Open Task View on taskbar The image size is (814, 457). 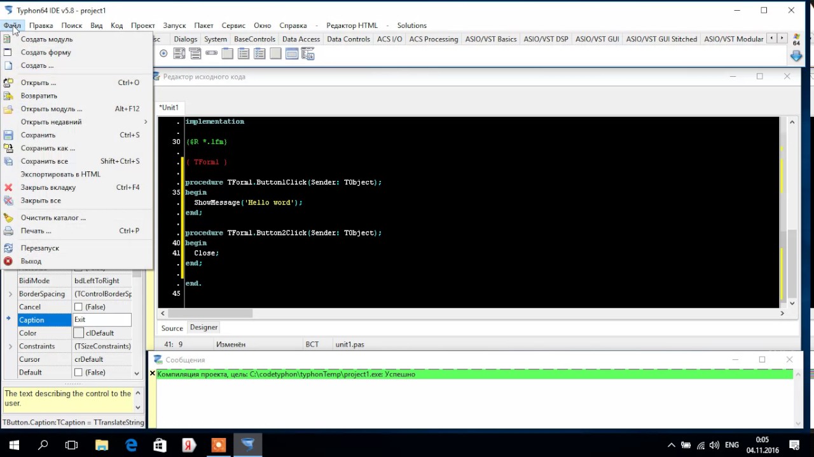pos(72,445)
